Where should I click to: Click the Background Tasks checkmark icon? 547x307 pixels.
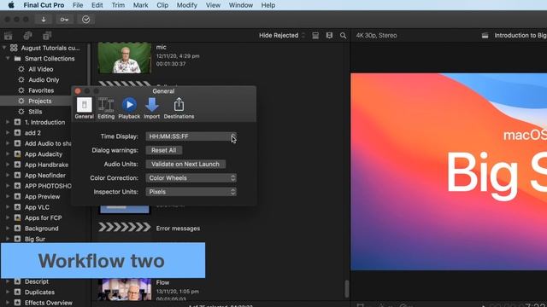(85, 20)
